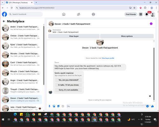This screenshot has height=127, width=159.
Task: Click the 14°C weather widget
Action: click(x=131, y=119)
